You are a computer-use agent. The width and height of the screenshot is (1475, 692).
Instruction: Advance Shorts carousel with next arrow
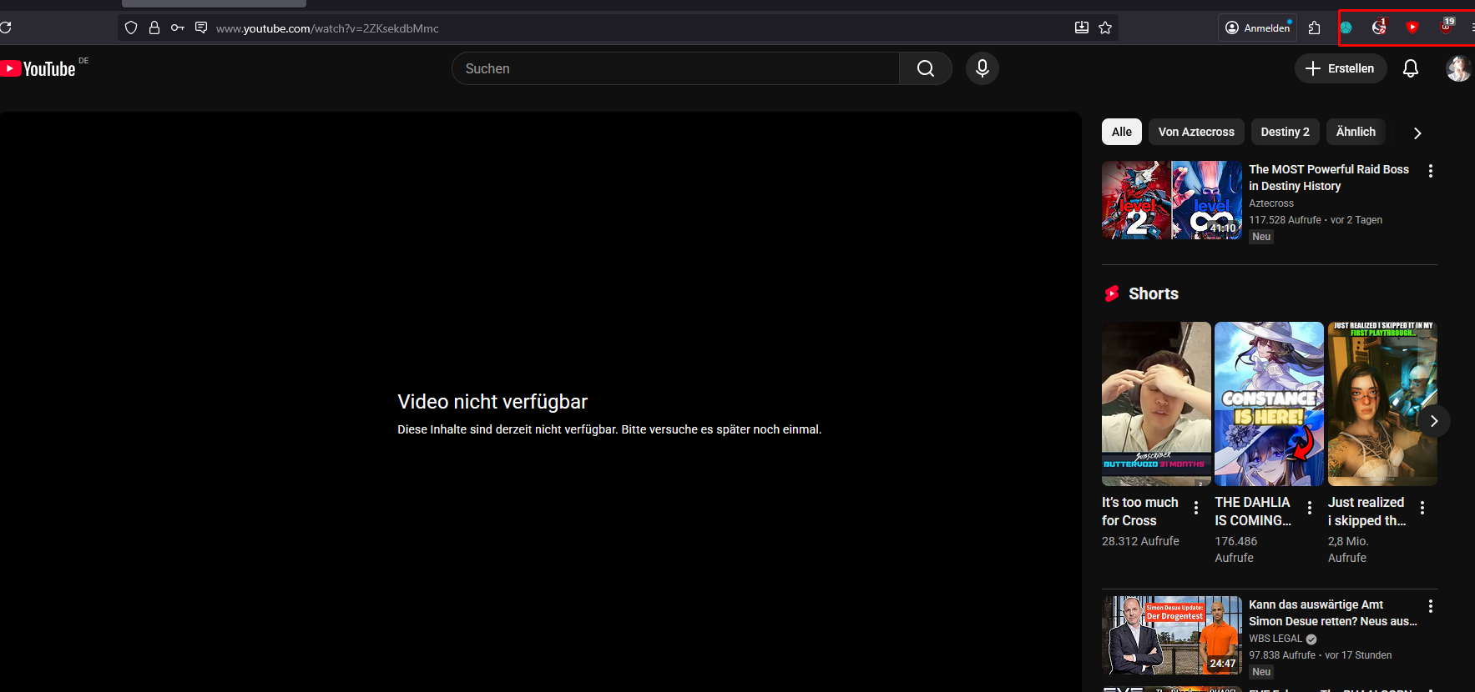tap(1433, 421)
